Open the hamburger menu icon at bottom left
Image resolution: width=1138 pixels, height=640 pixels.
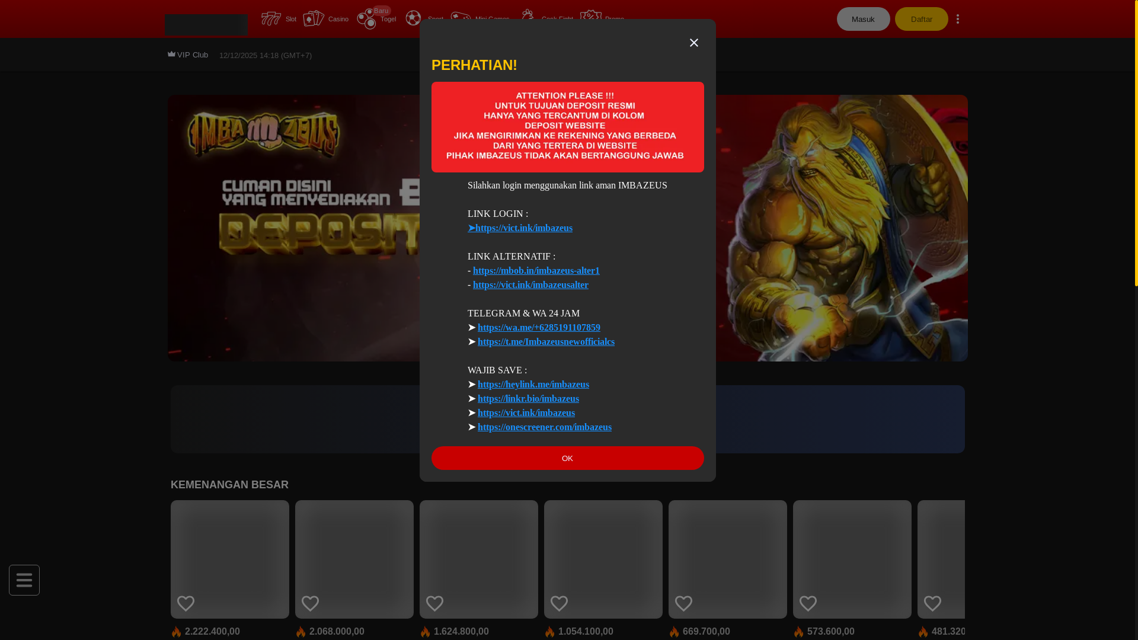click(24, 580)
